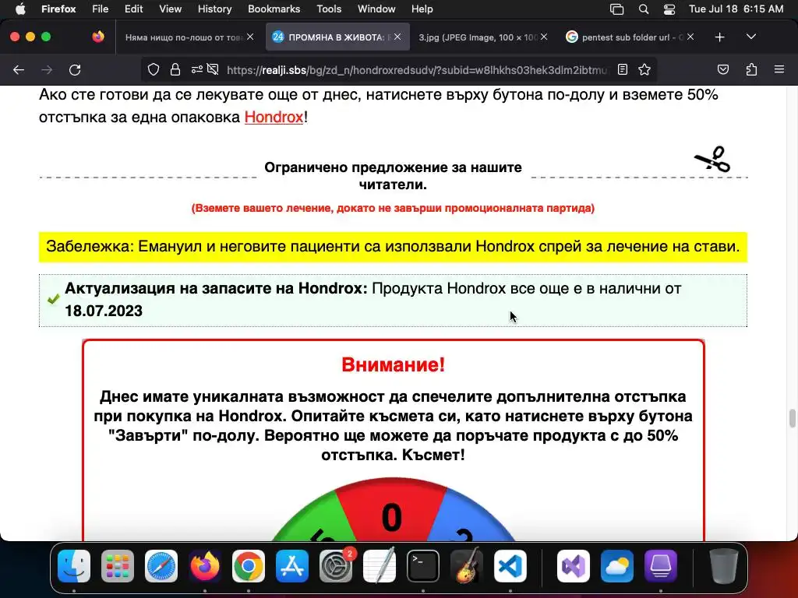Image resolution: width=798 pixels, height=598 pixels.
Task: Open System Settings from the Dock
Action: pos(336,566)
